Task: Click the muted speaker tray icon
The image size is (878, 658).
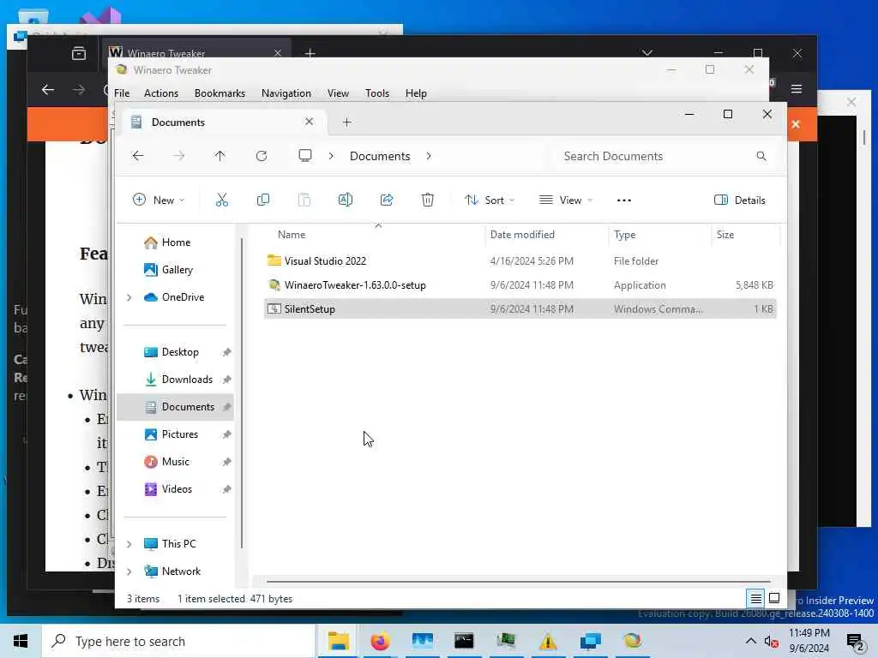Action: pyautogui.click(x=771, y=641)
